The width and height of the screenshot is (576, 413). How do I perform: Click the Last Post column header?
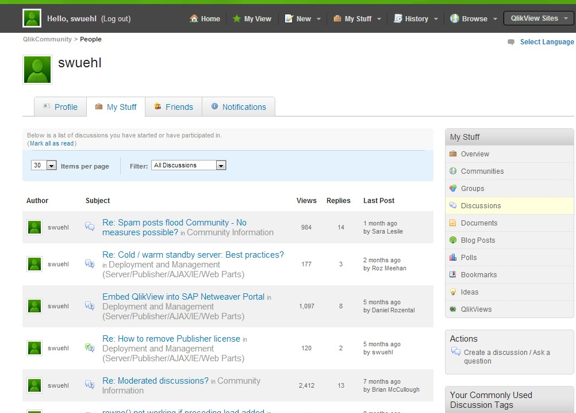pyautogui.click(x=379, y=201)
